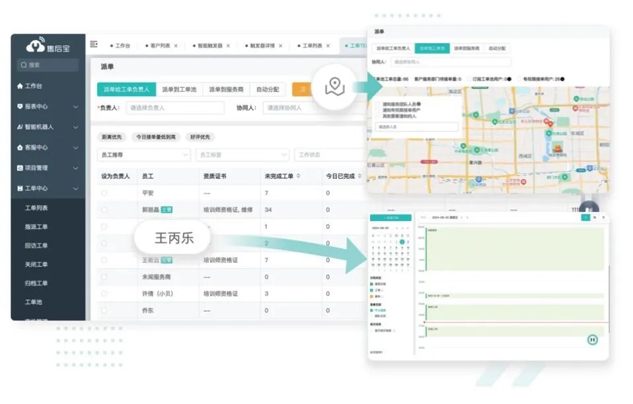This screenshot has height=404, width=633.
Task: Select radio button for 许倩 (小贝) row
Action: 104,294
